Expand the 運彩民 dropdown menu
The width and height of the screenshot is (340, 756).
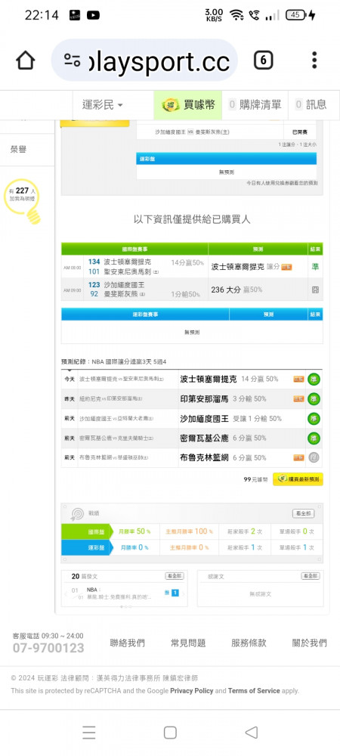(x=102, y=104)
